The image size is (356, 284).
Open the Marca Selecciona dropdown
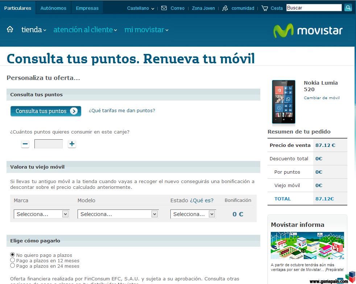click(42, 214)
